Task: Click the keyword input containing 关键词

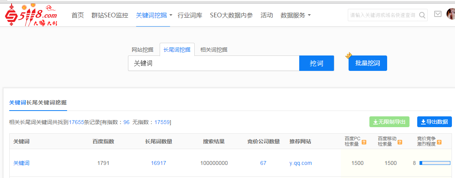Action: click(214, 63)
